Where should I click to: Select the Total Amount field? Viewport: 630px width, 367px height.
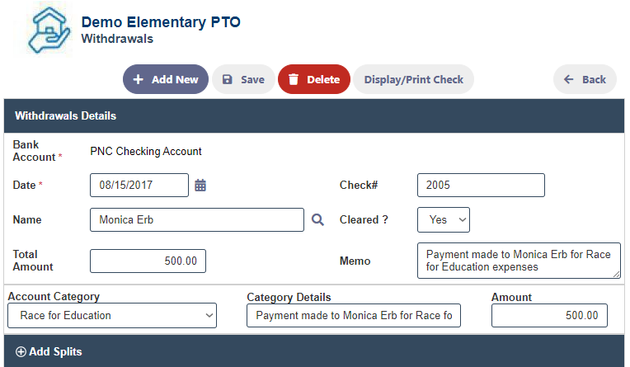tap(148, 261)
